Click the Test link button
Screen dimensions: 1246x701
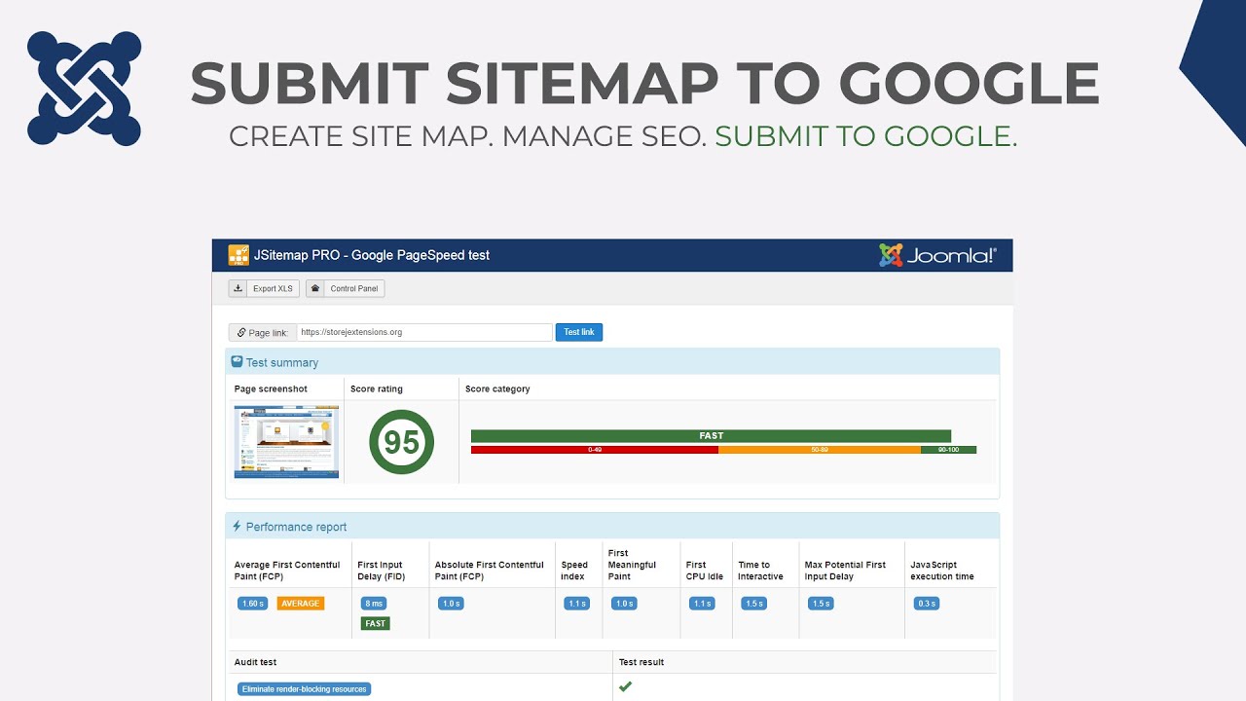point(579,332)
